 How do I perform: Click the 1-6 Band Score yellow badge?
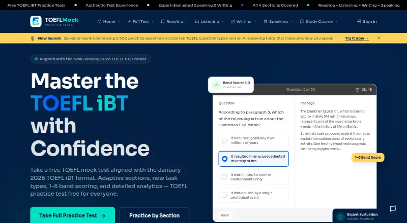[368, 157]
